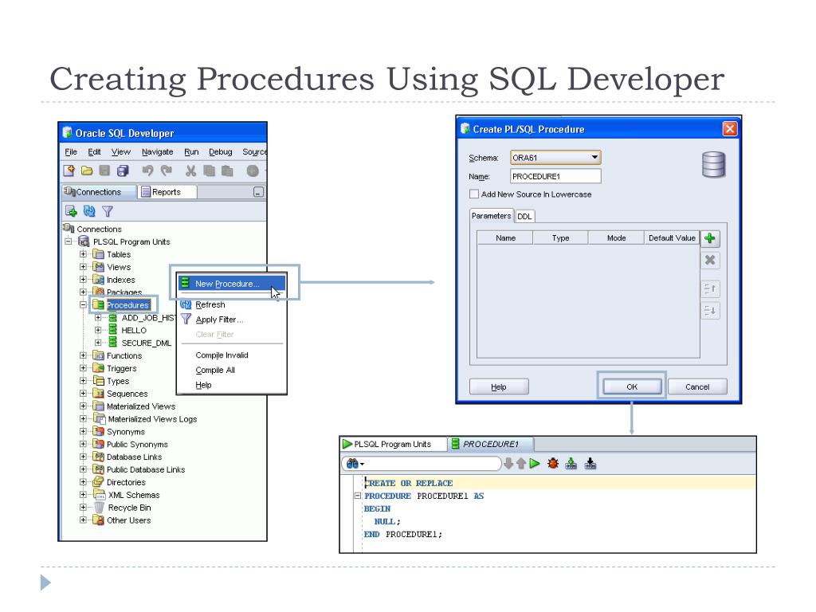The image size is (816, 612).
Task: Click the Refresh icon in Connections panel
Action: click(89, 210)
